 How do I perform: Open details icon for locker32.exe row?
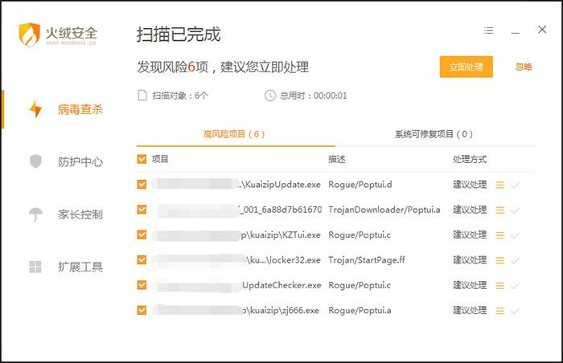point(499,260)
